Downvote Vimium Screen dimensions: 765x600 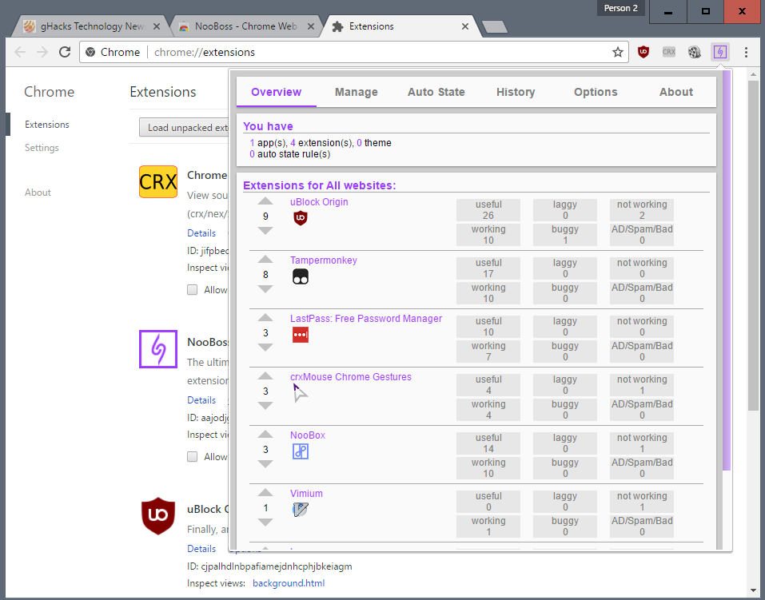265,523
